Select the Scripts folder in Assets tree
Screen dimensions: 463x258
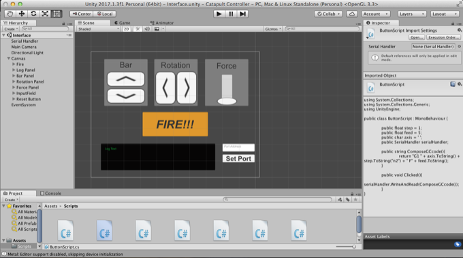[24, 246]
